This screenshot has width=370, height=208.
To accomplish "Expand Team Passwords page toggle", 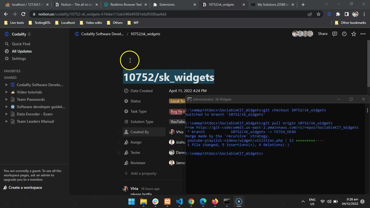I will point(7,99).
